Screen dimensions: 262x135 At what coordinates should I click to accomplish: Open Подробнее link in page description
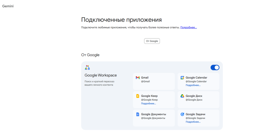pyautogui.click(x=189, y=28)
